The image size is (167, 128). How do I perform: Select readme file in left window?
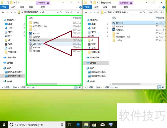[x=35, y=47]
